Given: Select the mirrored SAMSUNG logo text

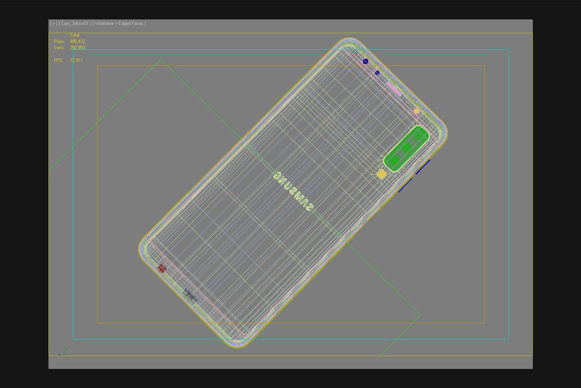Looking at the screenshot, I should (293, 191).
